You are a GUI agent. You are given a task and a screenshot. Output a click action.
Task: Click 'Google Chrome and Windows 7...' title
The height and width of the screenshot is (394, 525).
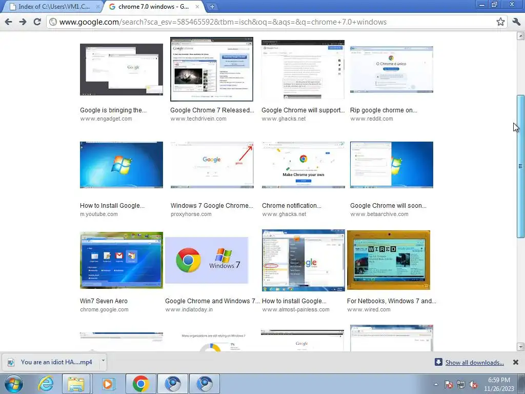pos(212,301)
